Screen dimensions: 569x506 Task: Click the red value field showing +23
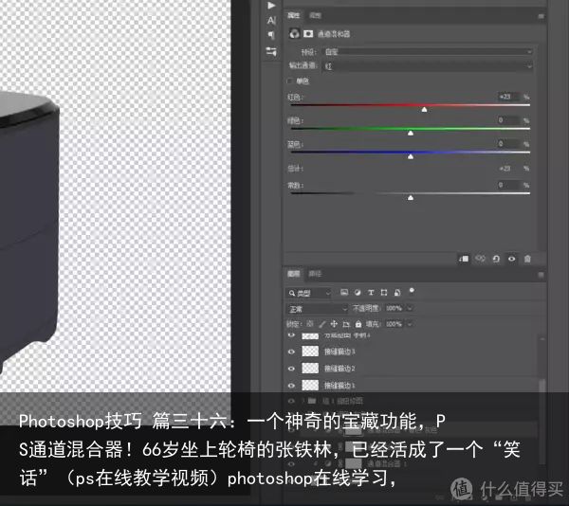pyautogui.click(x=508, y=97)
